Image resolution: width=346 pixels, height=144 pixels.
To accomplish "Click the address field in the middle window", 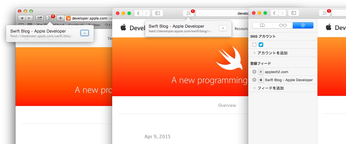I will [222, 13].
